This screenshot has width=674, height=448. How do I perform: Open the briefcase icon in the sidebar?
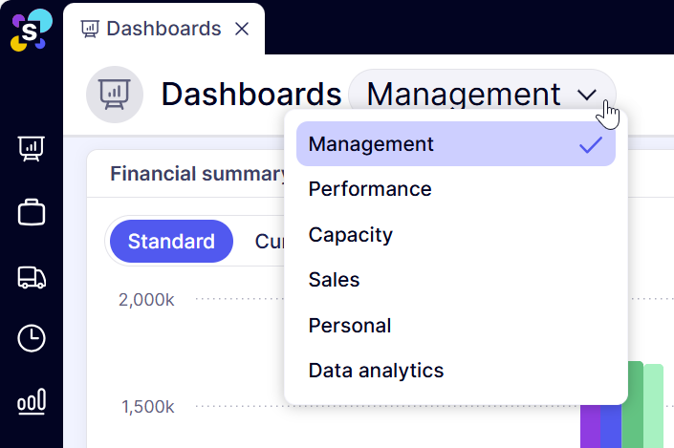pos(32,212)
